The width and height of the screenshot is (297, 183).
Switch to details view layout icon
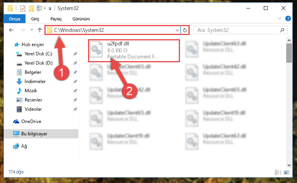278,172
